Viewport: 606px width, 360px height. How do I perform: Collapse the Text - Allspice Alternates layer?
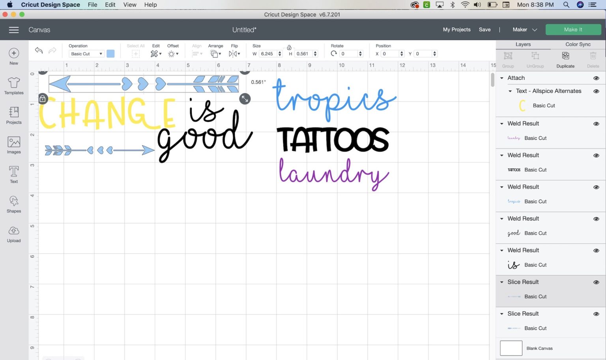click(509, 91)
